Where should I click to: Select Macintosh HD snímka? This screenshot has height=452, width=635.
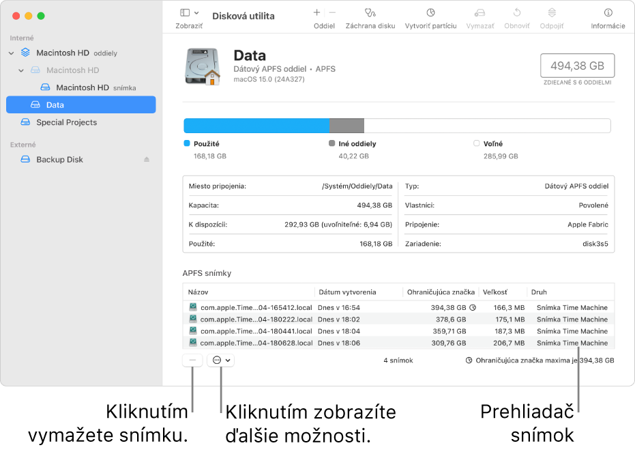tap(81, 87)
